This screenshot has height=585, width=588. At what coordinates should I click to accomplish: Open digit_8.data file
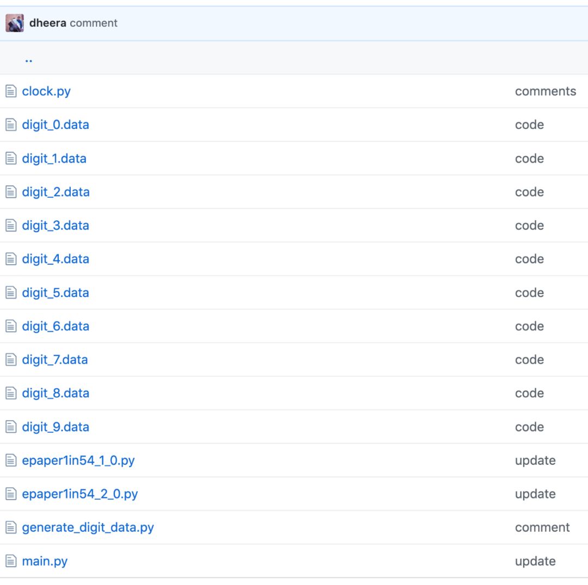(56, 393)
